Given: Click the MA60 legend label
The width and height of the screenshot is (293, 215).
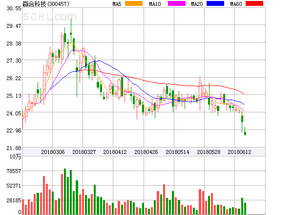Looking at the screenshot, I should pos(236,4).
